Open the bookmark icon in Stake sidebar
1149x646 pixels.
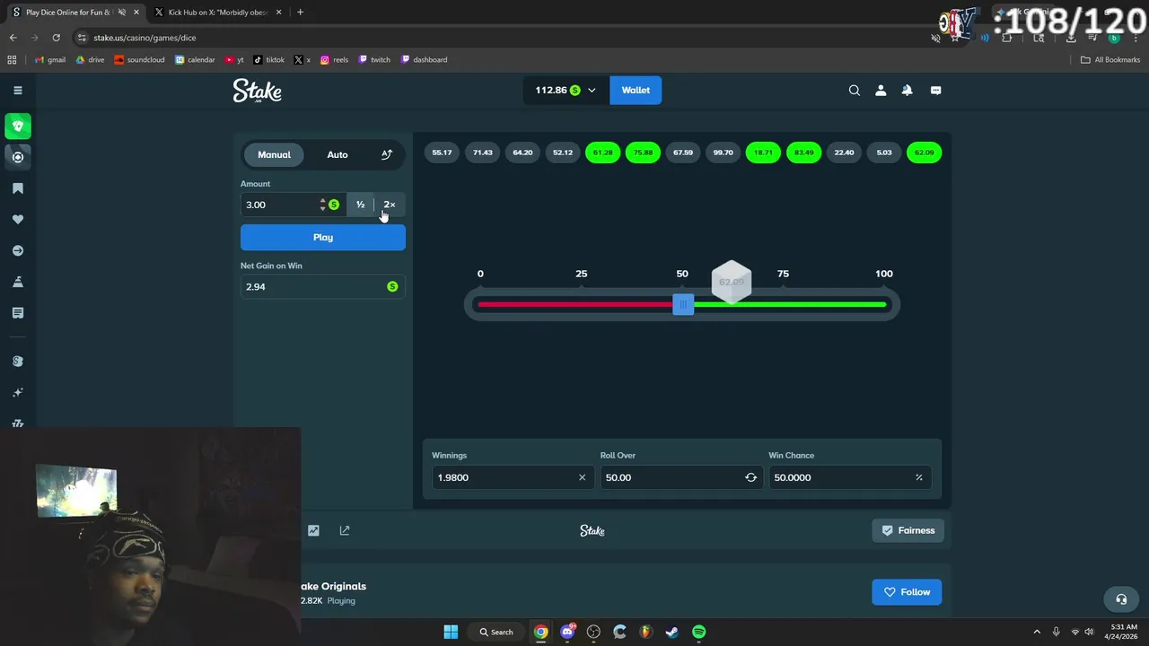(x=17, y=188)
